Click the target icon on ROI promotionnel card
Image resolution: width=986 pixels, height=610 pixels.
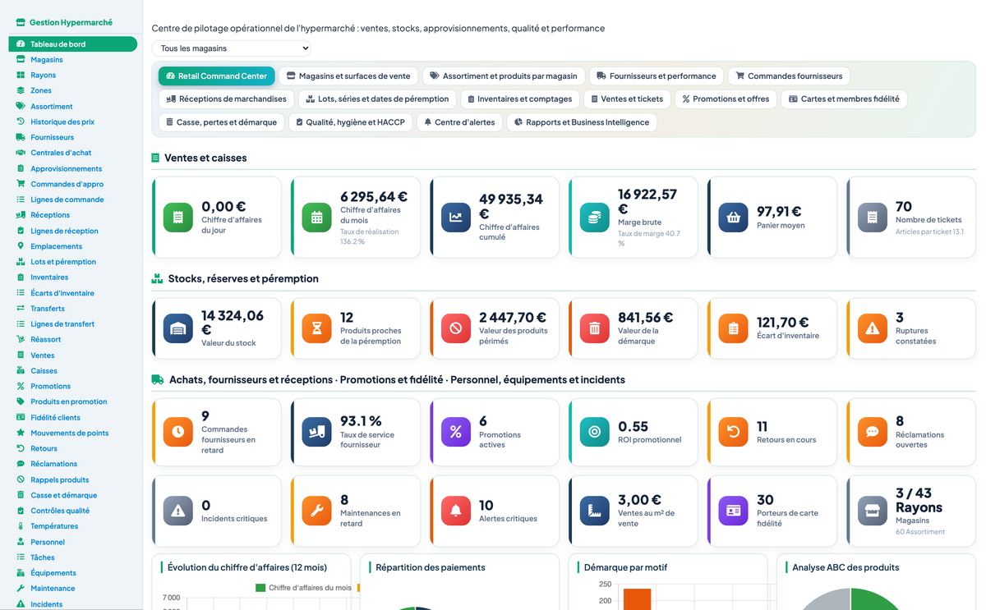click(x=595, y=432)
